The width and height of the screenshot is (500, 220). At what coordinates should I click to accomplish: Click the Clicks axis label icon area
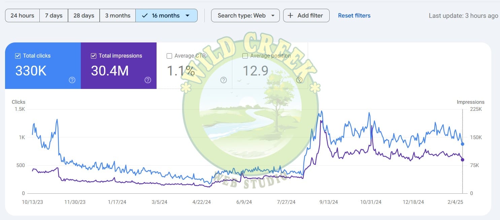tap(18, 102)
